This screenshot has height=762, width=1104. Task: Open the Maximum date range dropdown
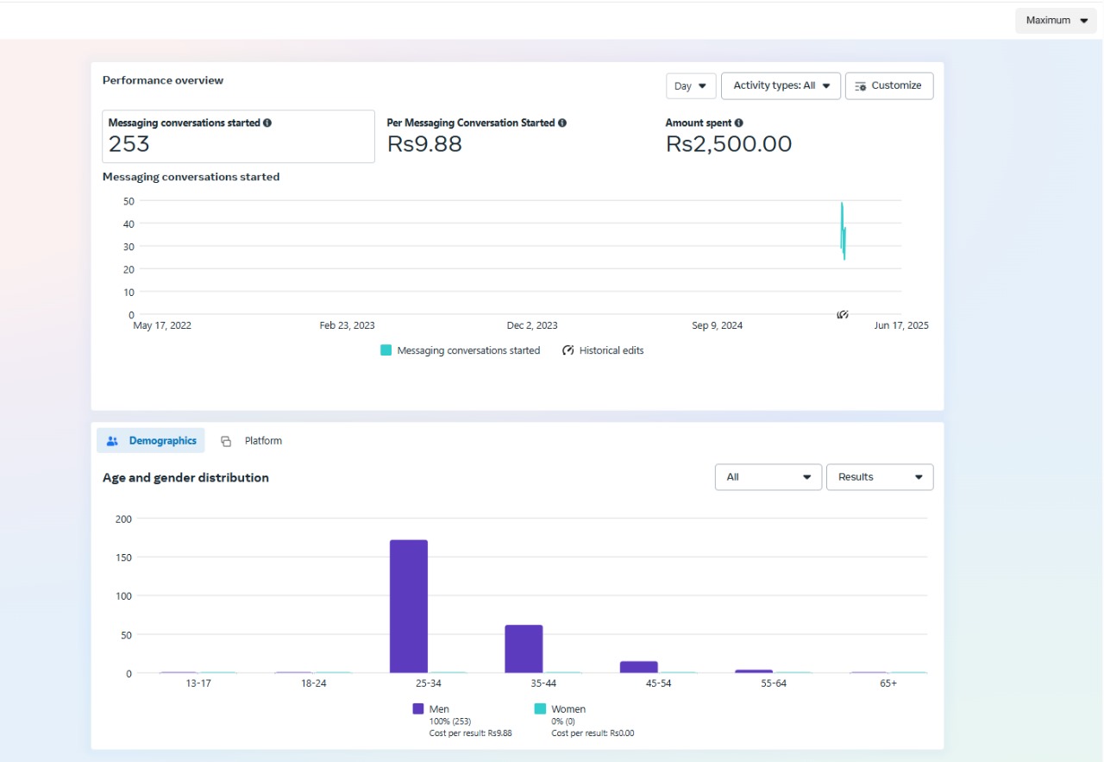(1056, 21)
